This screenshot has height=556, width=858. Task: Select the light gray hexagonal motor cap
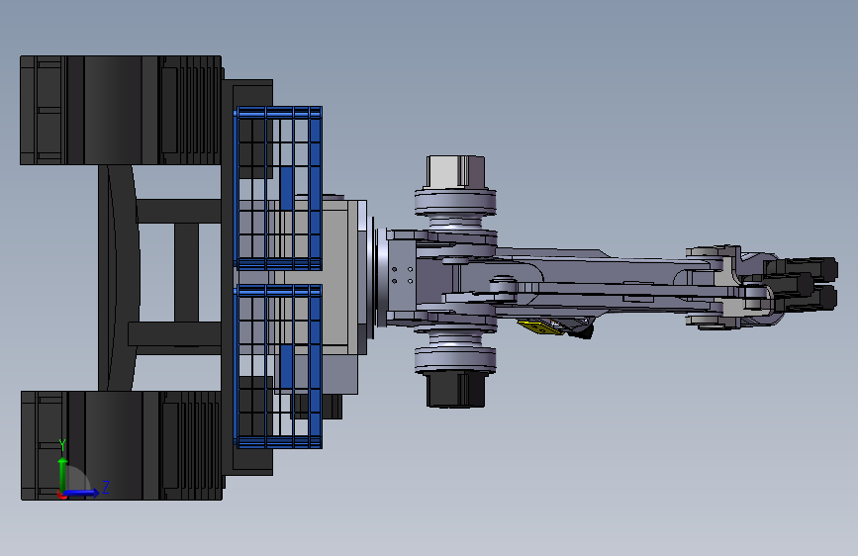[x=455, y=172]
